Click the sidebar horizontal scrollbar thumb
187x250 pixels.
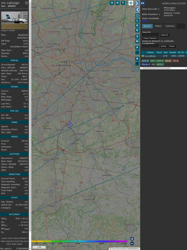point(156,68)
